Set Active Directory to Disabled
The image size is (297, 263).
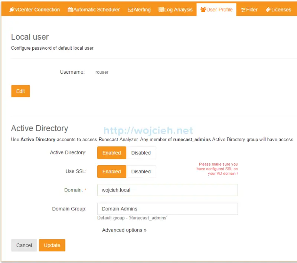[x=141, y=153]
